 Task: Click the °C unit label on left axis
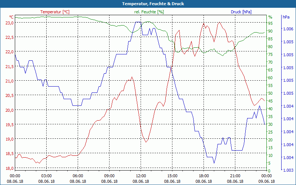click(x=11, y=17)
